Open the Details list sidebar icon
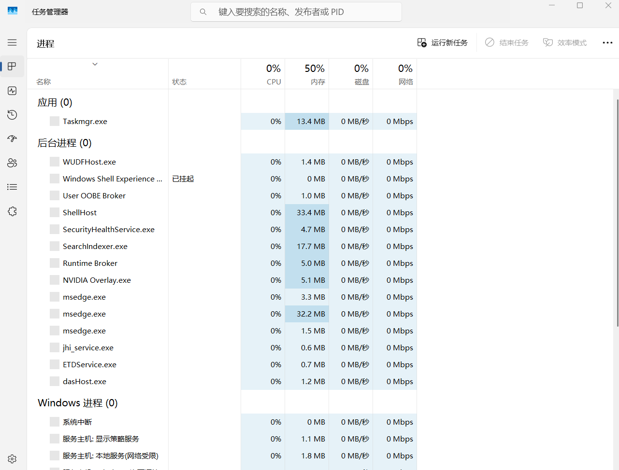 click(12, 187)
